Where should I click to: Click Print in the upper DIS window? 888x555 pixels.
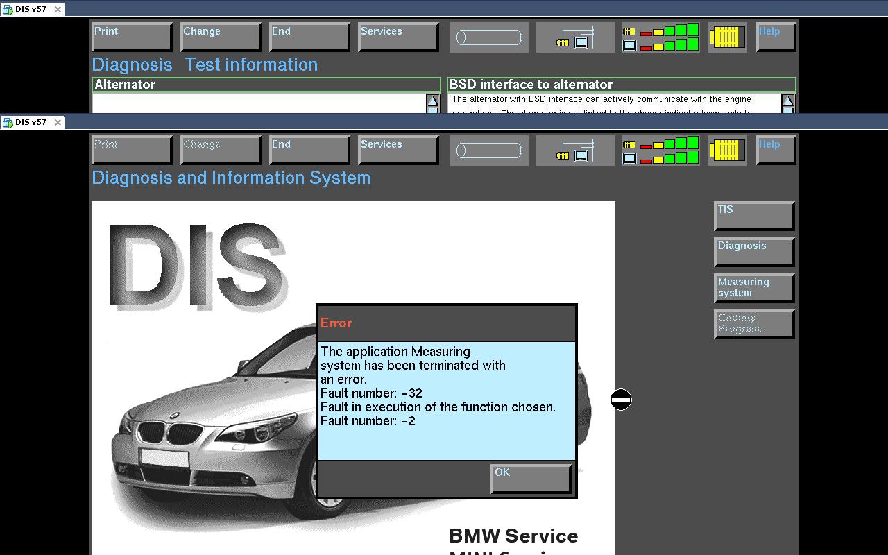(132, 37)
